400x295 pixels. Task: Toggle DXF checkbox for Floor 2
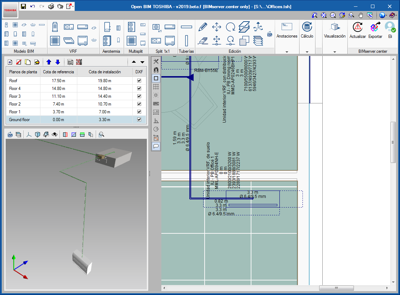[139, 104]
